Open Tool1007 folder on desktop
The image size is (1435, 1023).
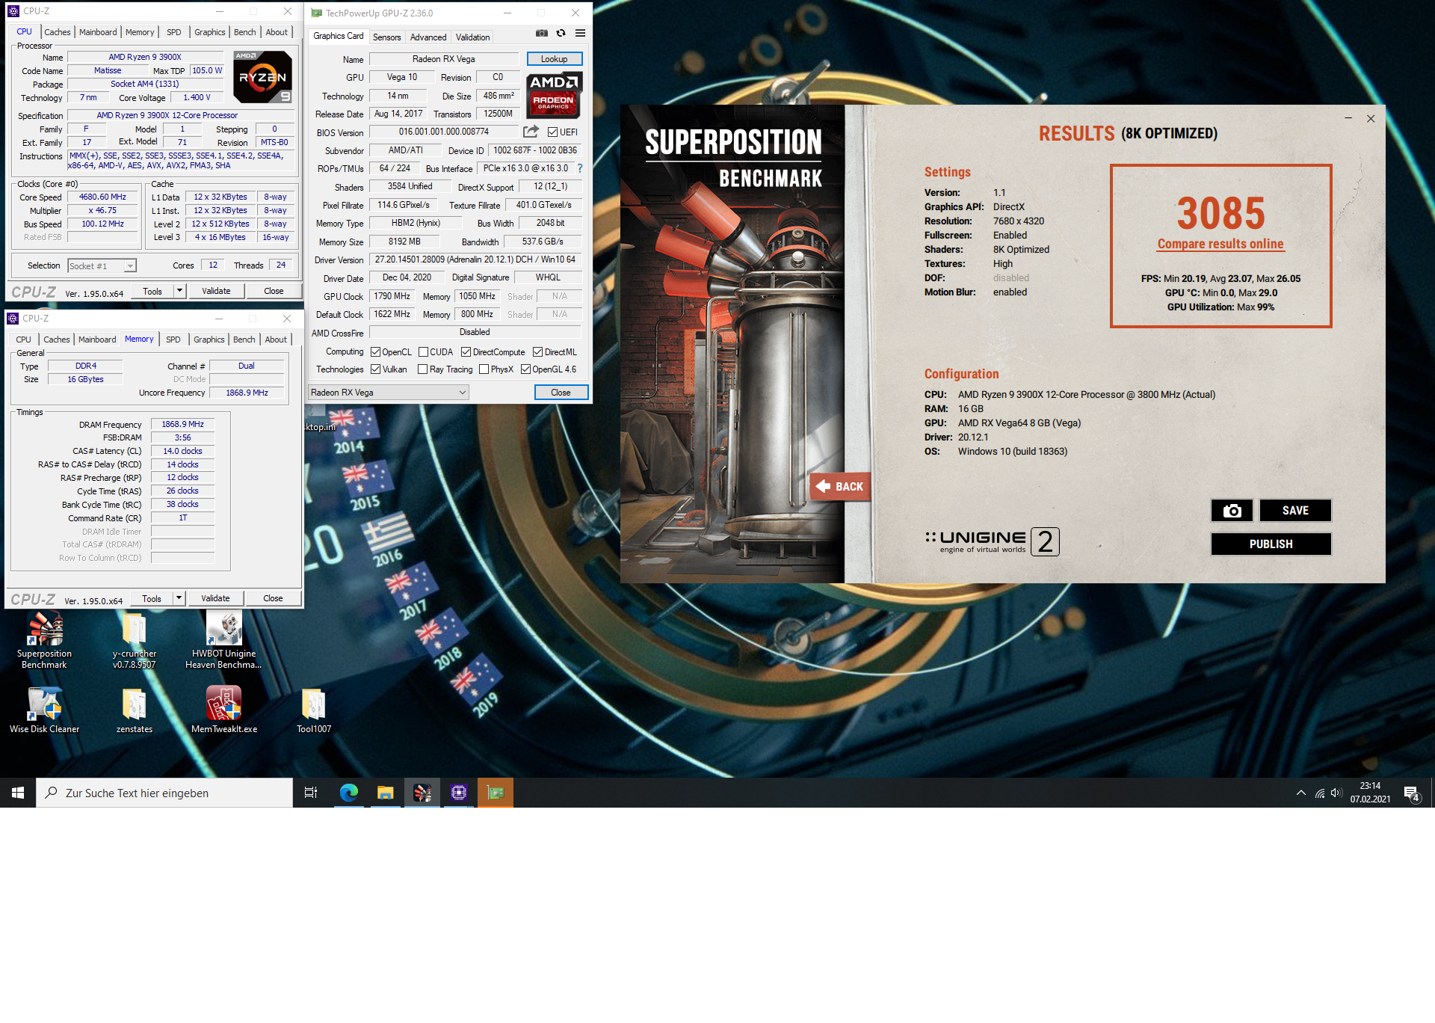[x=314, y=710]
